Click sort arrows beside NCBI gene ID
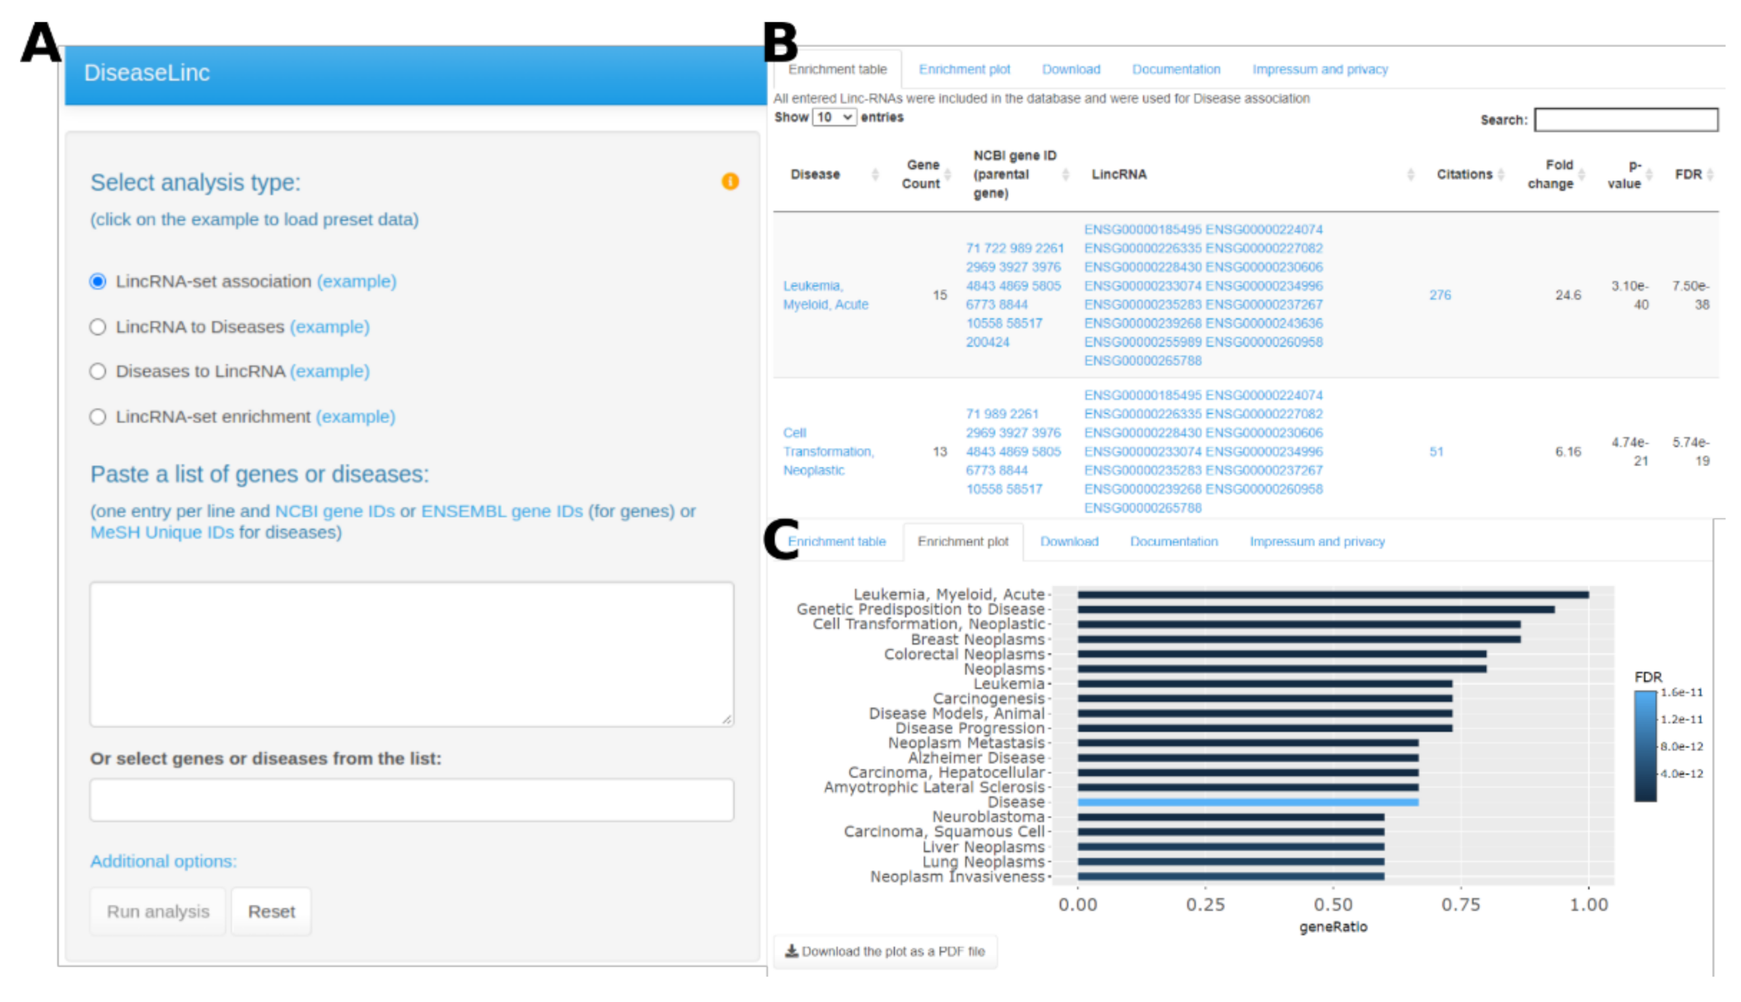 click(1065, 175)
